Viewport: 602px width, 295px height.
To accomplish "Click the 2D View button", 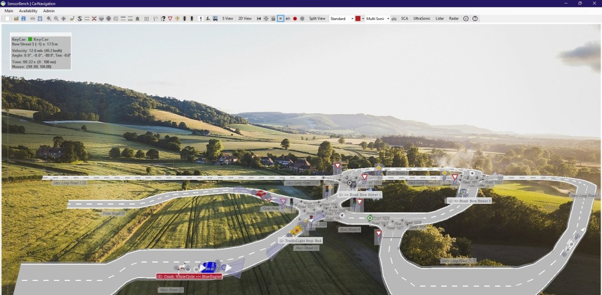I will pyautogui.click(x=245, y=19).
